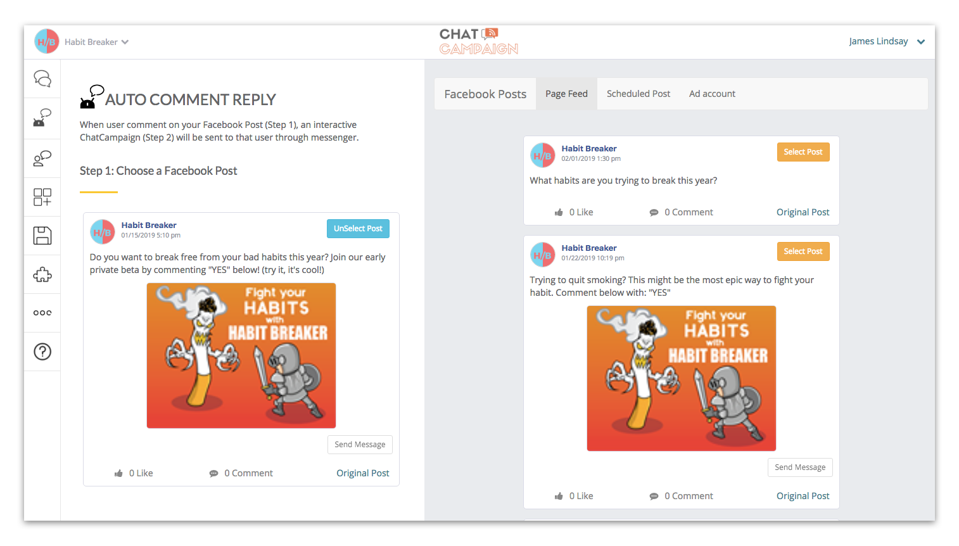Click Habit Breaker name on 01/22/2019 post

pyautogui.click(x=589, y=248)
